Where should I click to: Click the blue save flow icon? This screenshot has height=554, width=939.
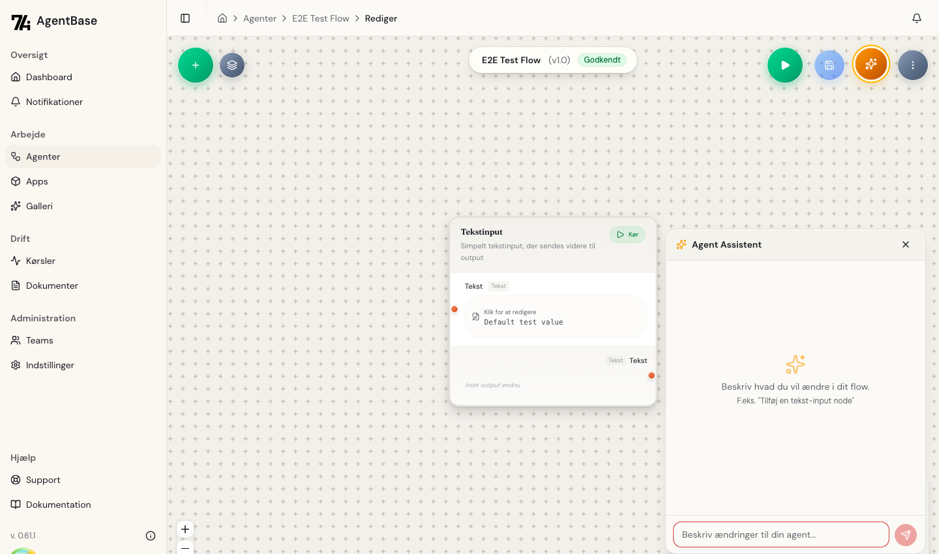coord(829,65)
